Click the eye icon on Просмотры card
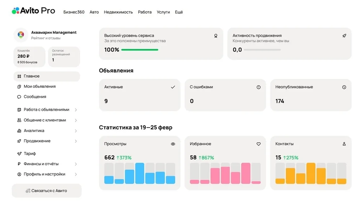This screenshot has width=359, height=211. (173, 144)
